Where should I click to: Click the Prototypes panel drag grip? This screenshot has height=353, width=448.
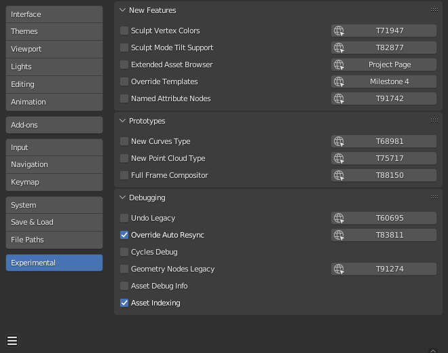(x=434, y=121)
